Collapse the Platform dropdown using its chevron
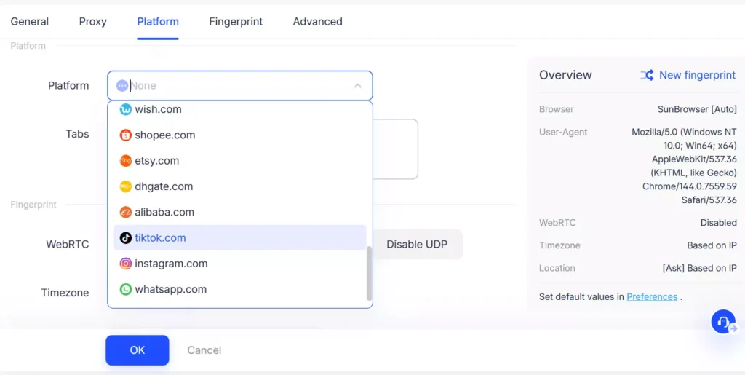Screen dimensions: 745x375 coord(358,86)
